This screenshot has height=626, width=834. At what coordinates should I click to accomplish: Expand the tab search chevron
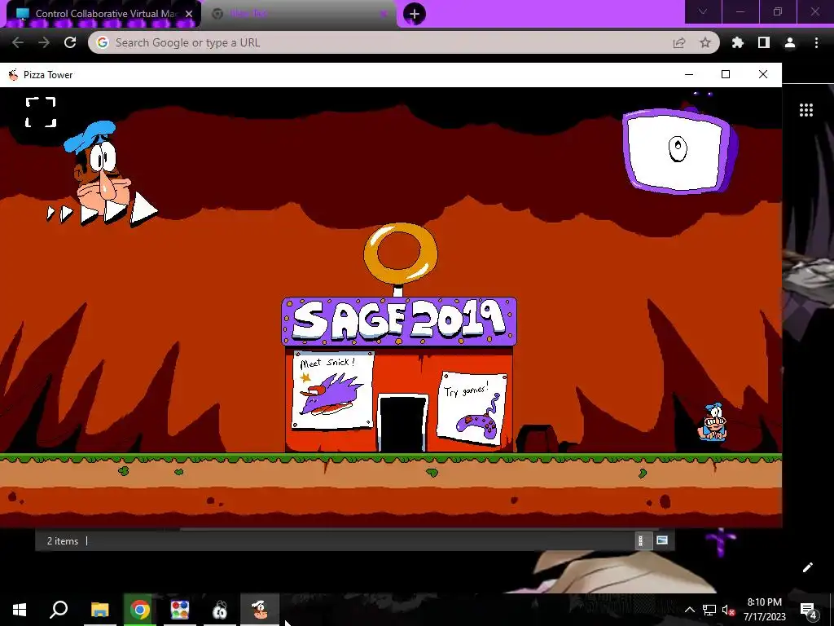click(x=703, y=11)
